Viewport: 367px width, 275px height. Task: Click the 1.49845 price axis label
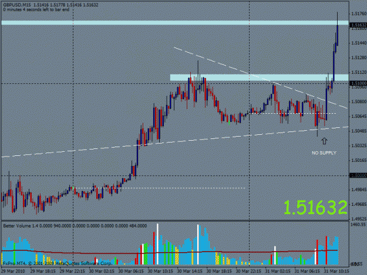(x=359, y=189)
